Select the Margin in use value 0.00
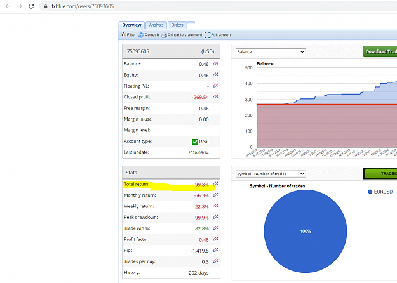 click(204, 119)
